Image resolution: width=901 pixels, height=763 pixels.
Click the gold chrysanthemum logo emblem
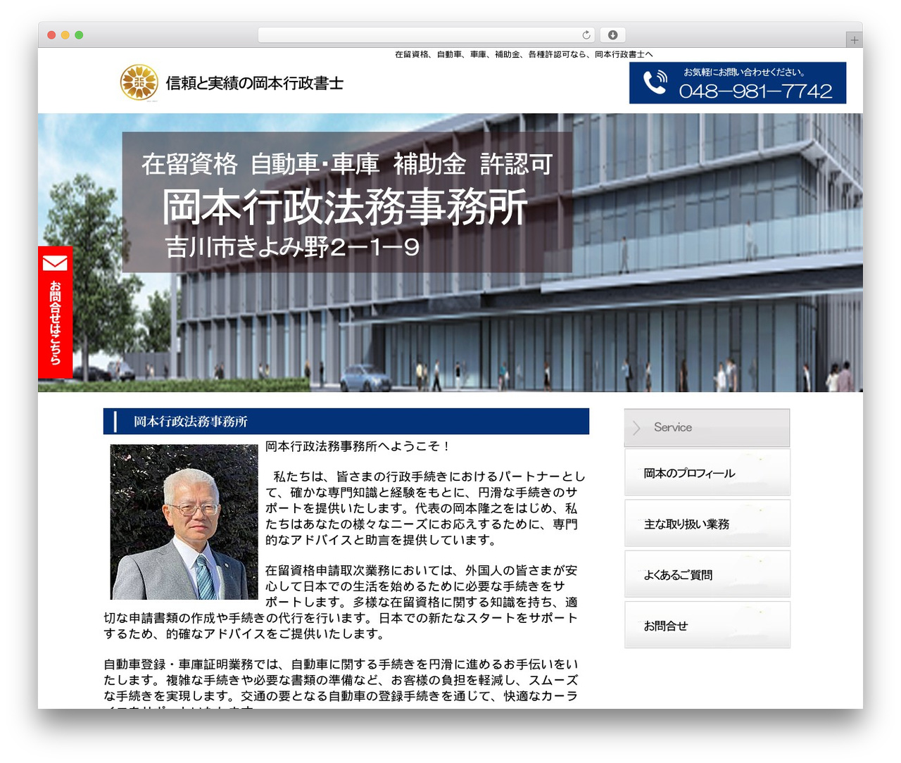point(139,82)
